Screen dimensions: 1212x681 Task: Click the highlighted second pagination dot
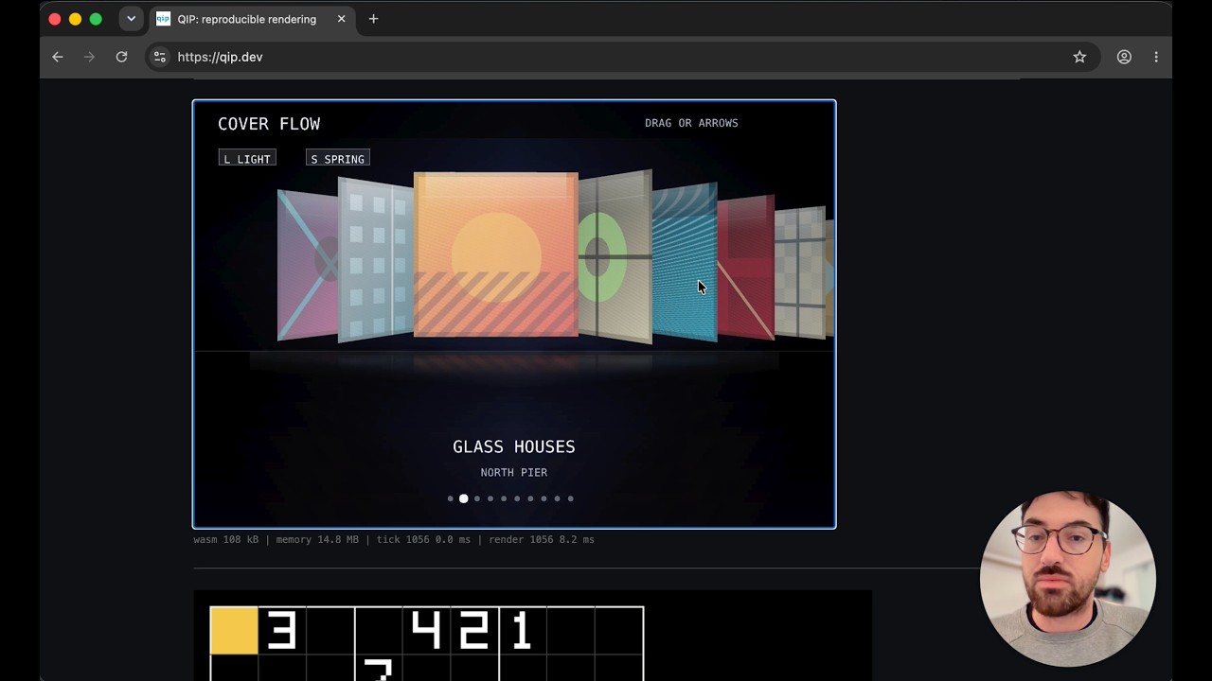pyautogui.click(x=463, y=498)
